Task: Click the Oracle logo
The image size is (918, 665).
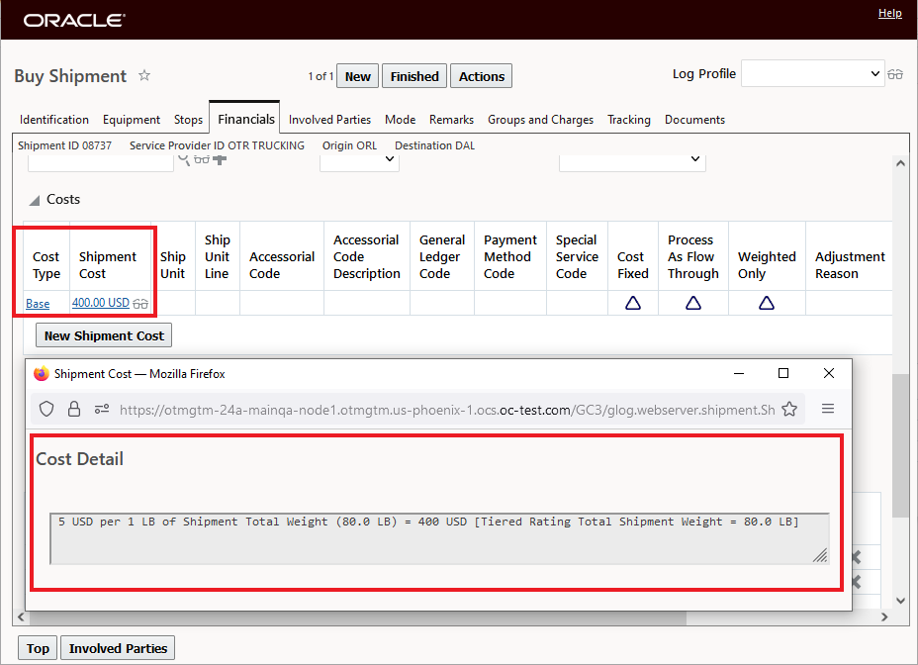Action: tap(74, 21)
